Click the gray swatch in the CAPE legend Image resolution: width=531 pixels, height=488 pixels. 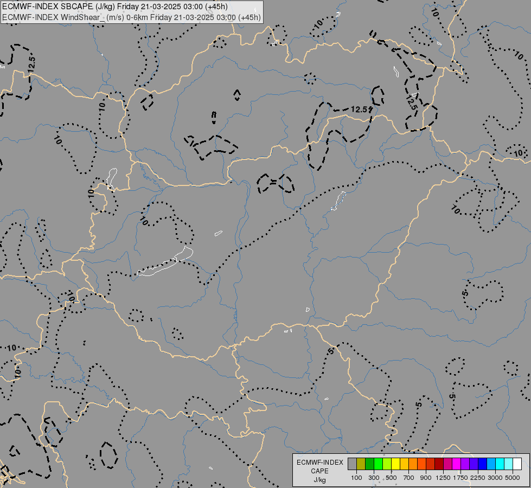tap(352, 464)
